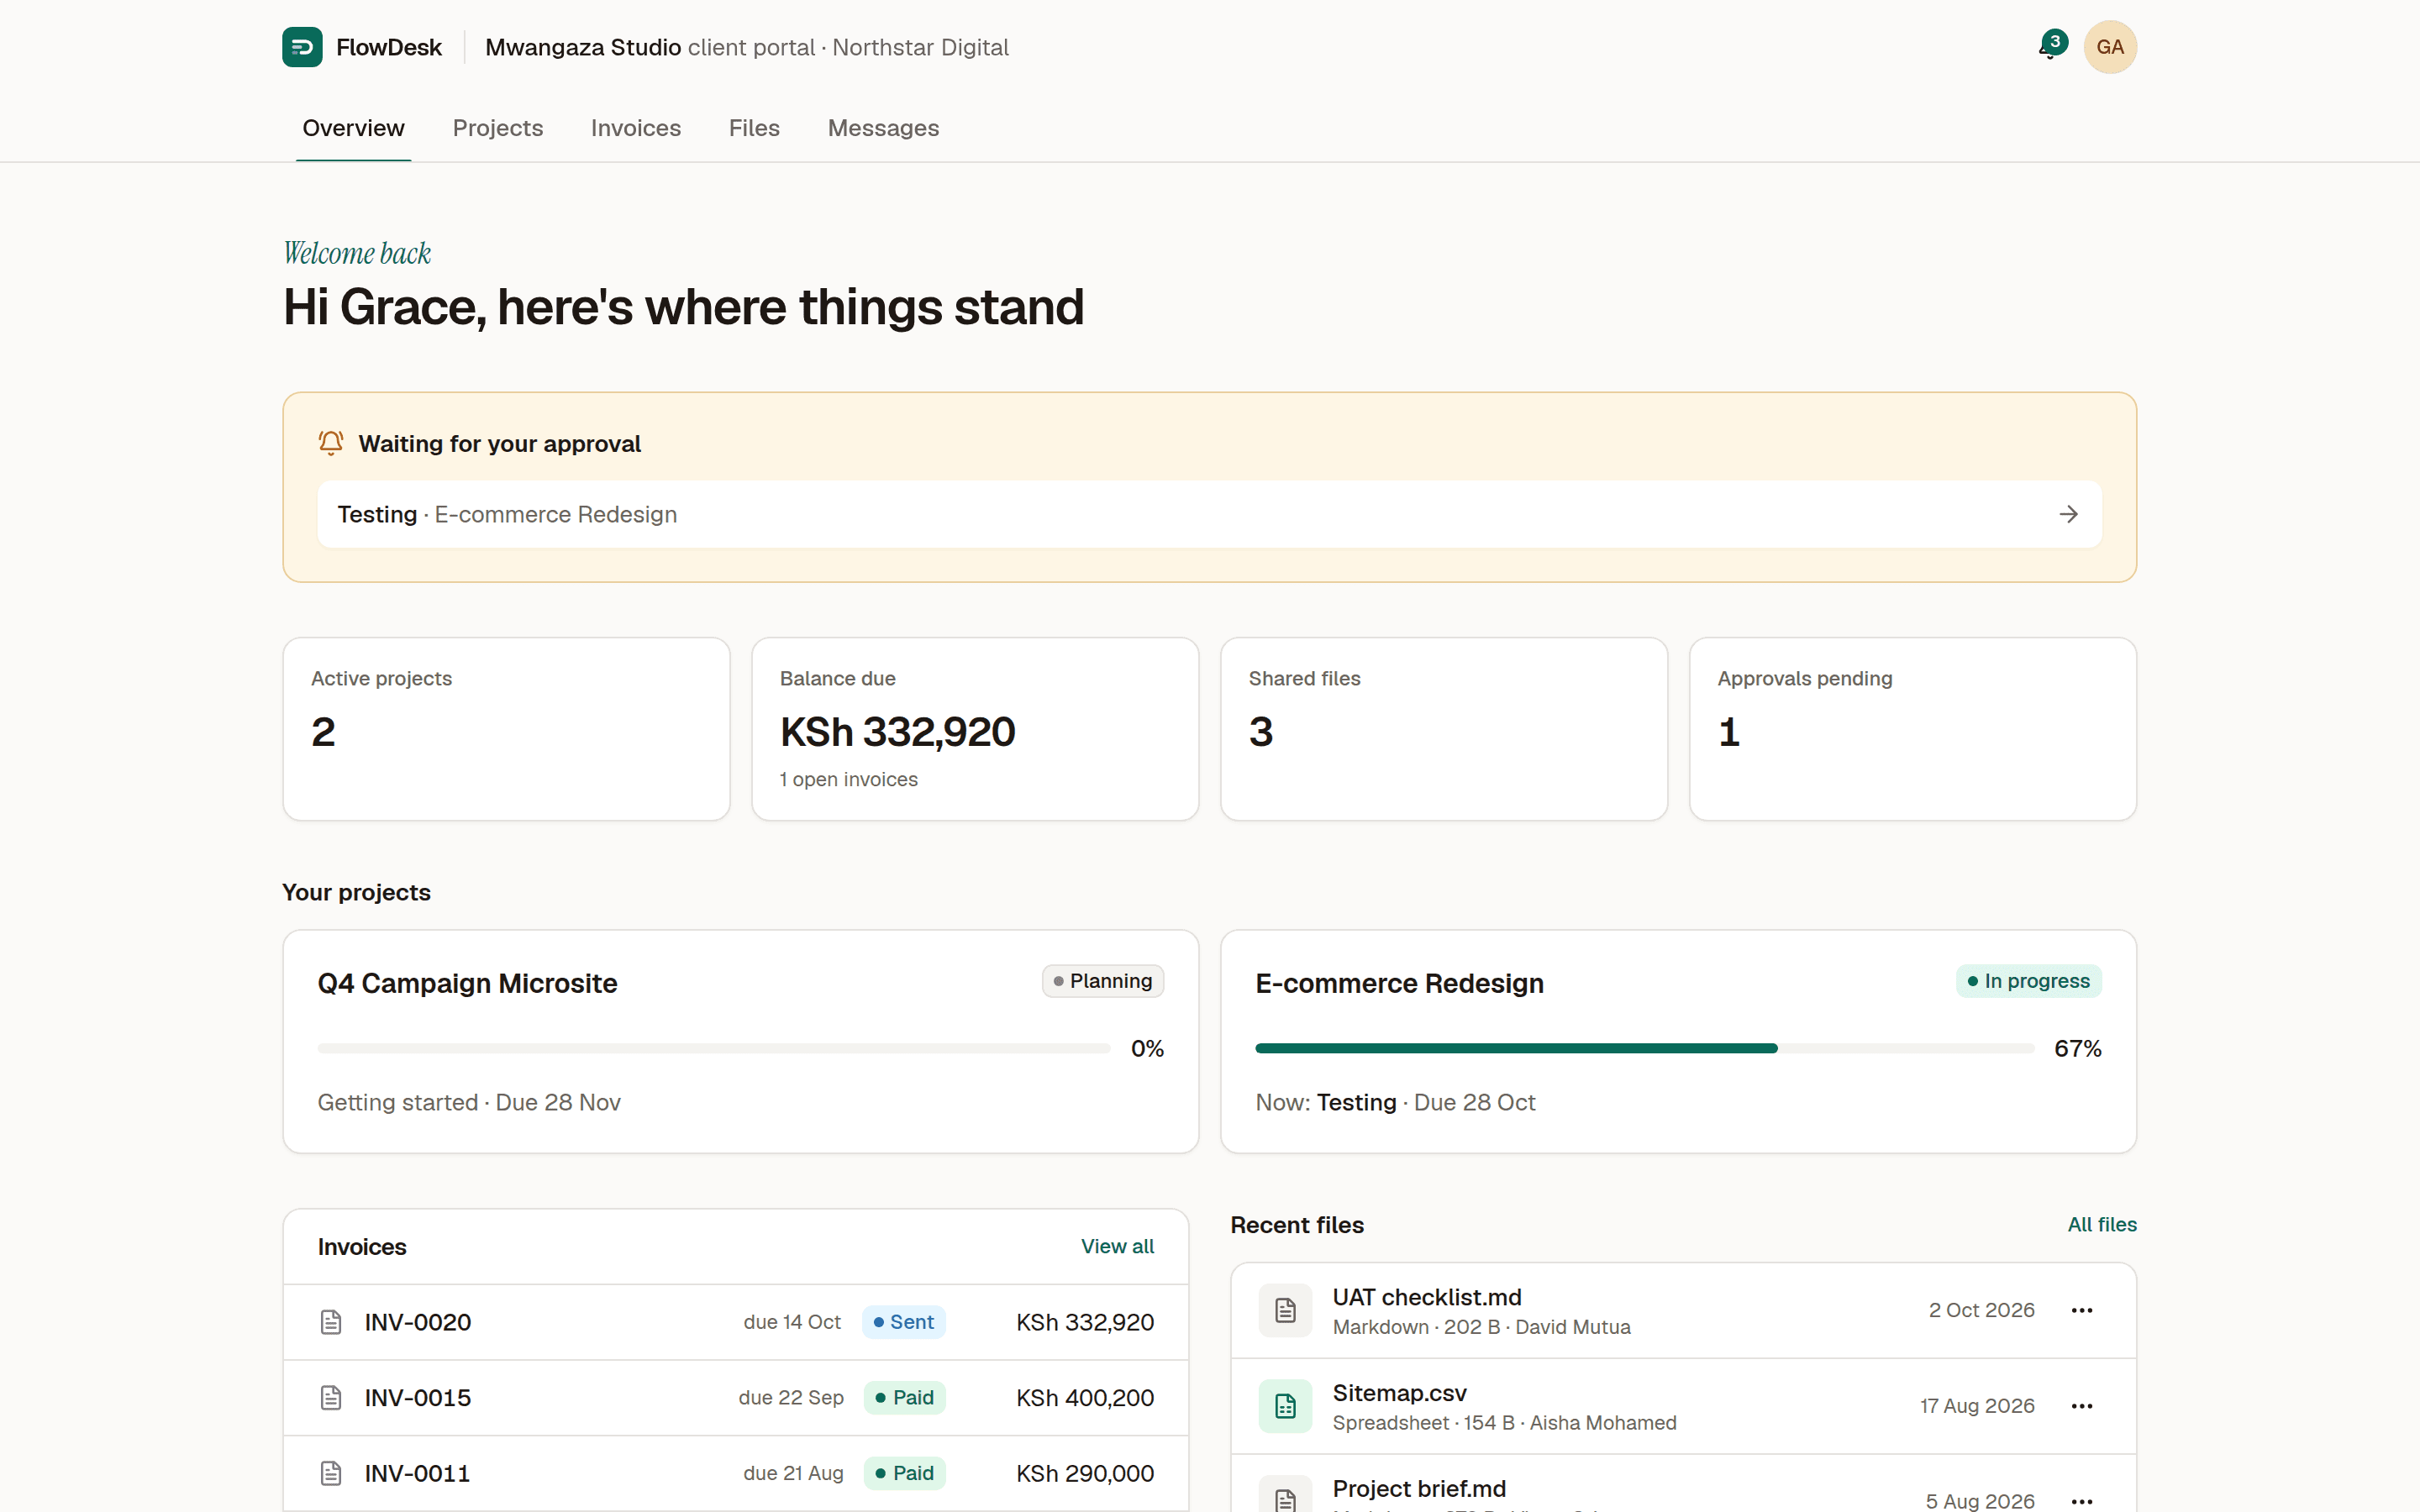The image size is (2420, 1512).
Task: Click the Active projects stat card
Action: pos(506,729)
